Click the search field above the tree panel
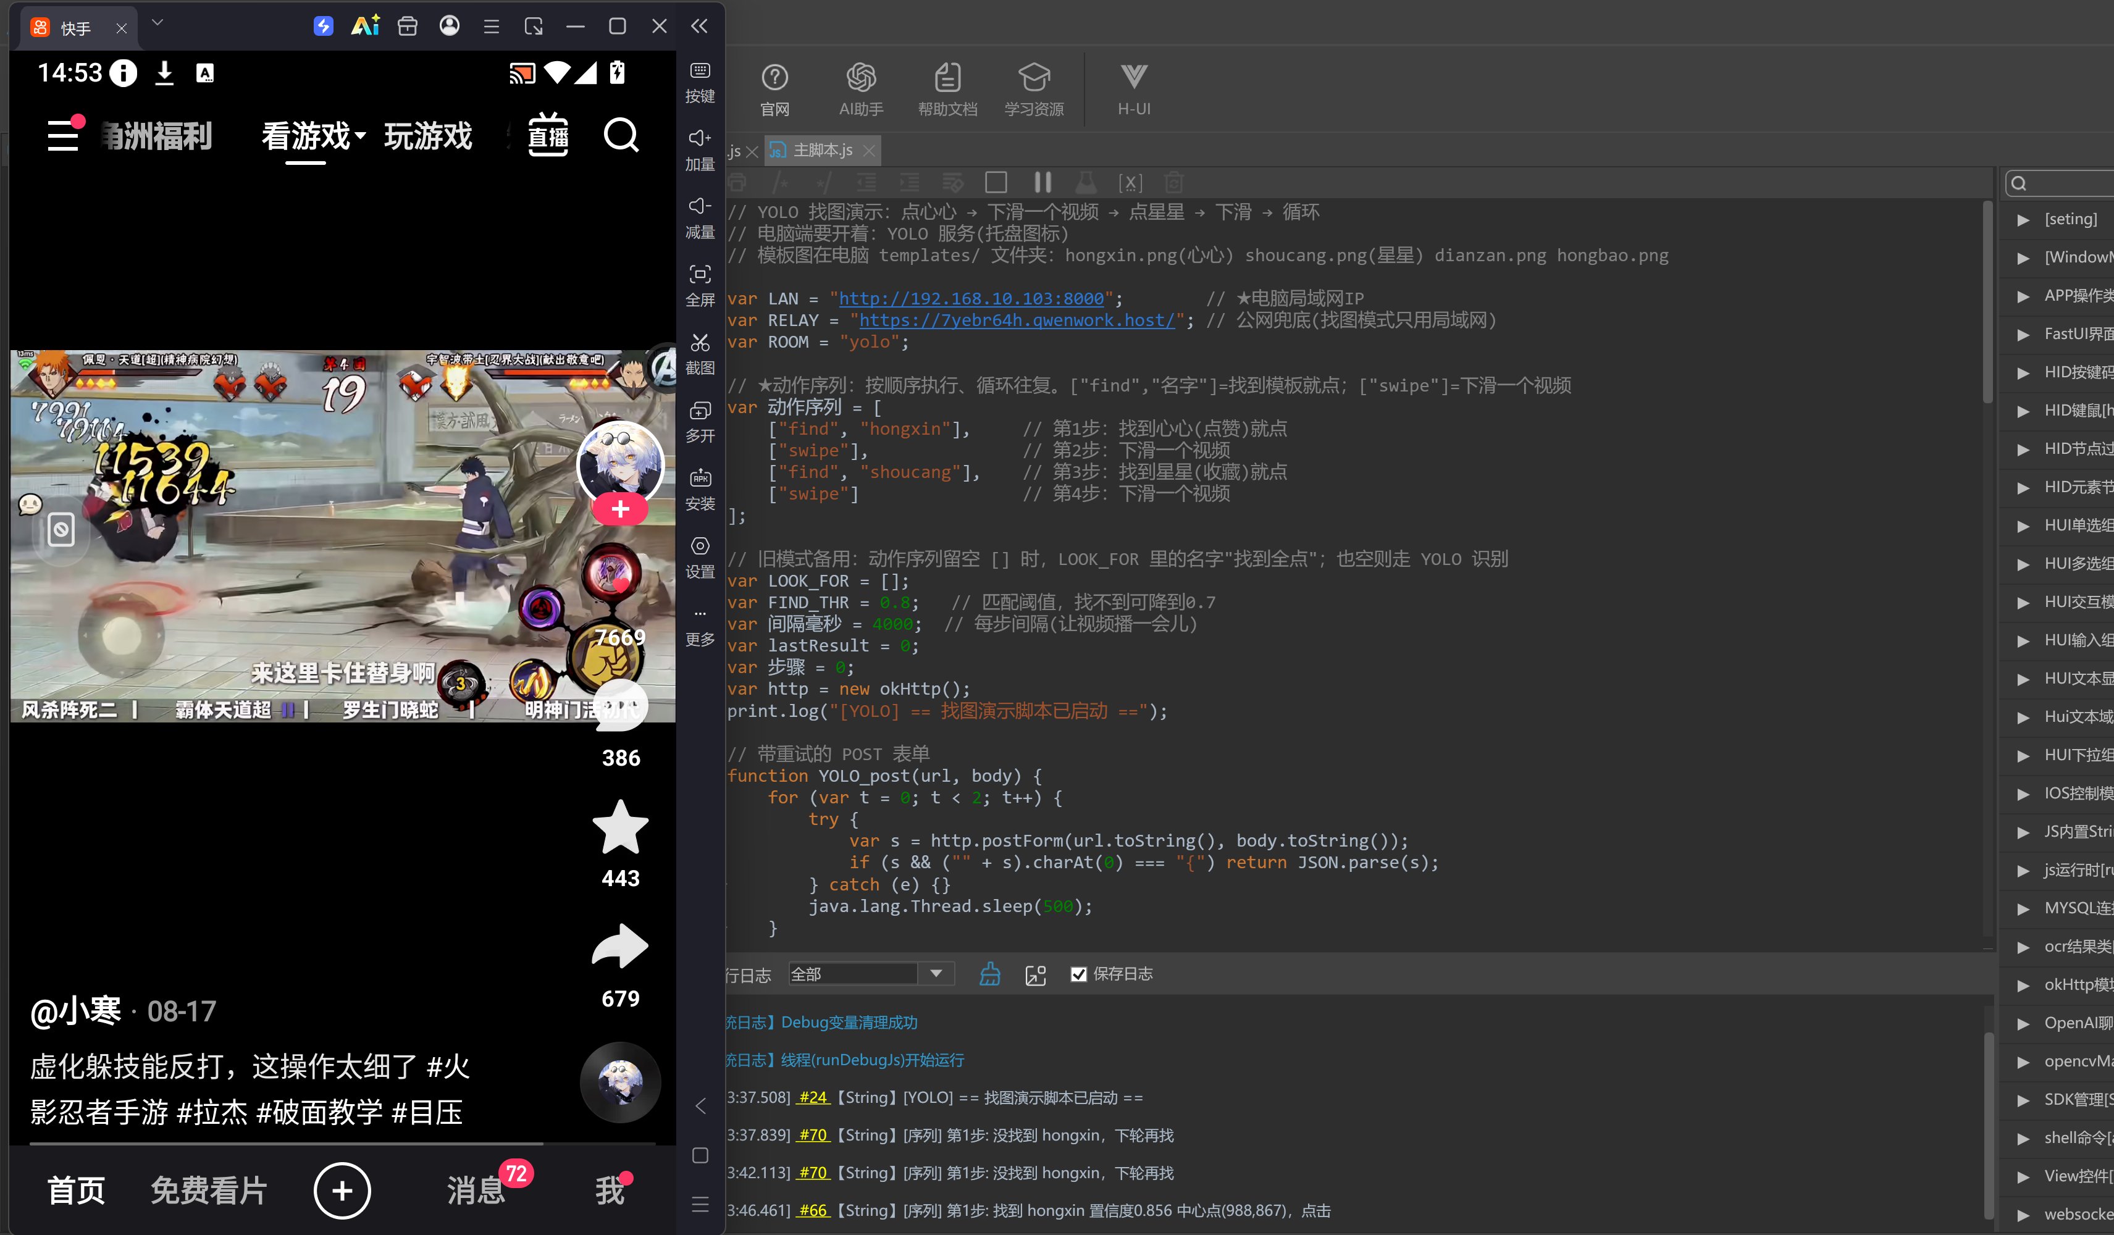 coord(2060,183)
